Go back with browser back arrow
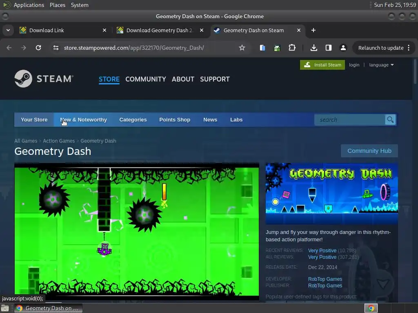 click(9, 48)
